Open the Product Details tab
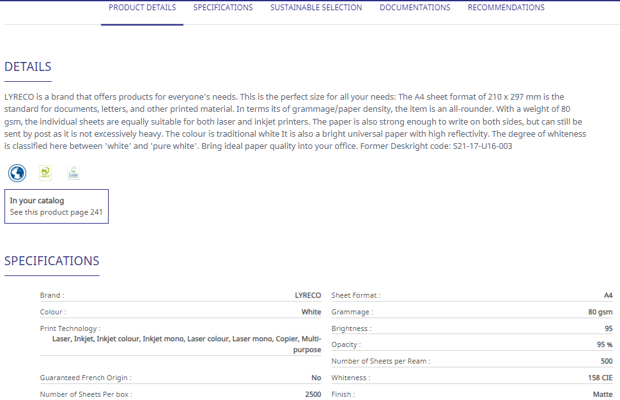Image resolution: width=620 pixels, height=400 pixels. coord(143,8)
